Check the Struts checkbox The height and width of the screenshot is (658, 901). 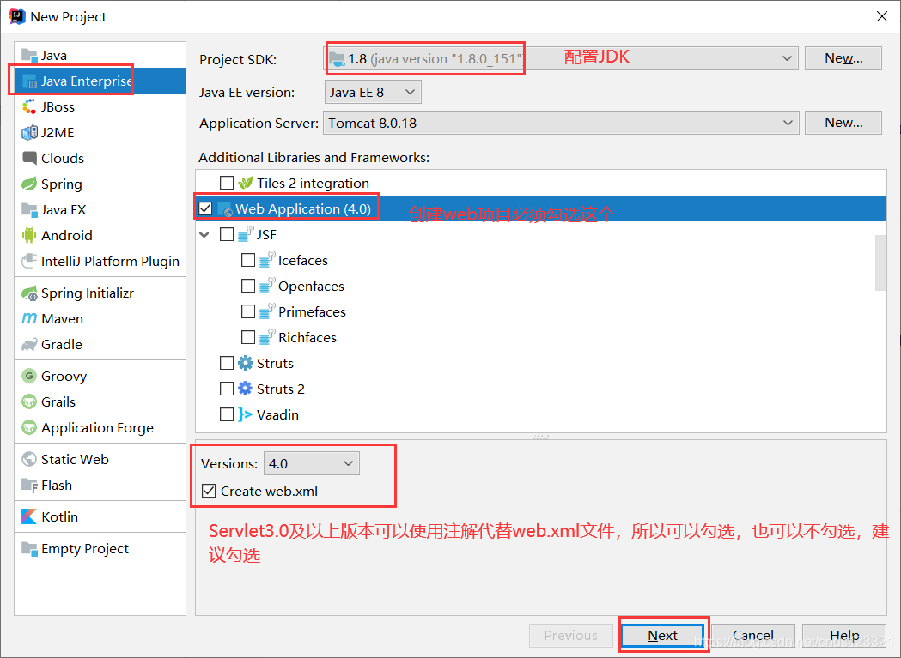(227, 363)
